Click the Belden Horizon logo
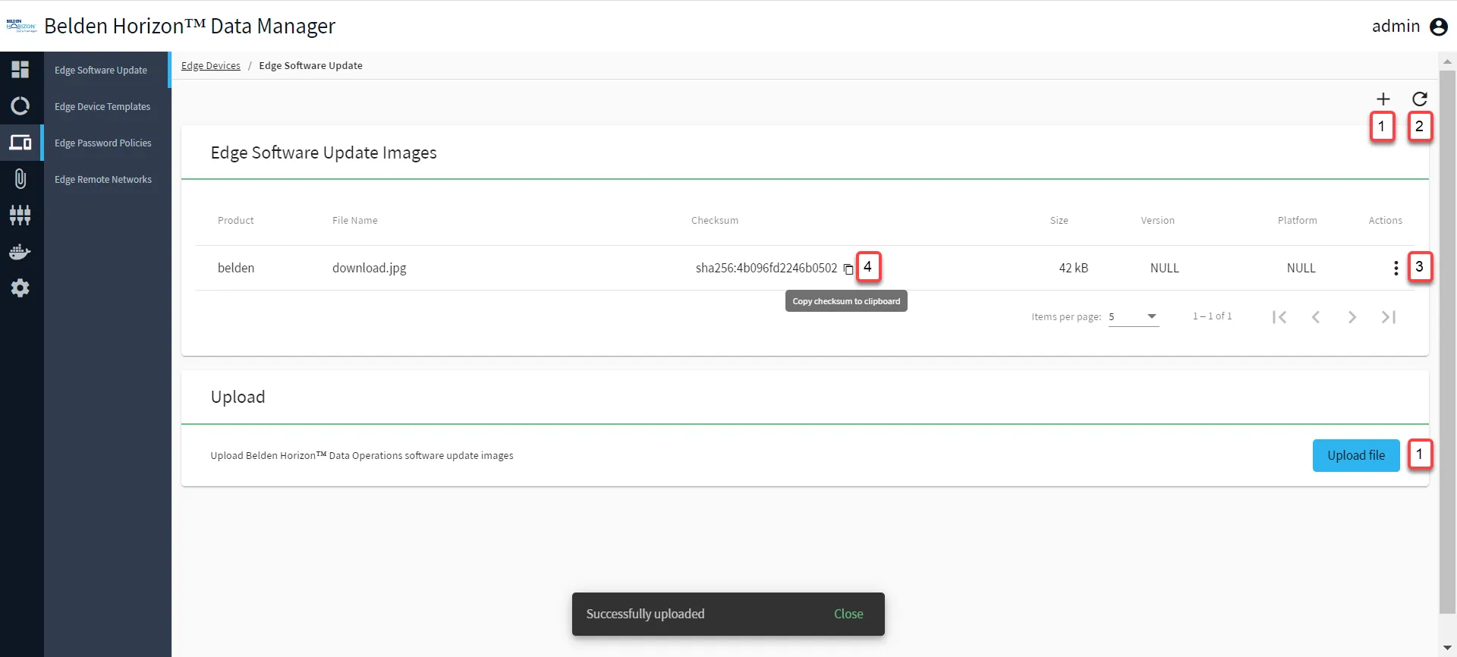The image size is (1457, 657). [x=21, y=27]
